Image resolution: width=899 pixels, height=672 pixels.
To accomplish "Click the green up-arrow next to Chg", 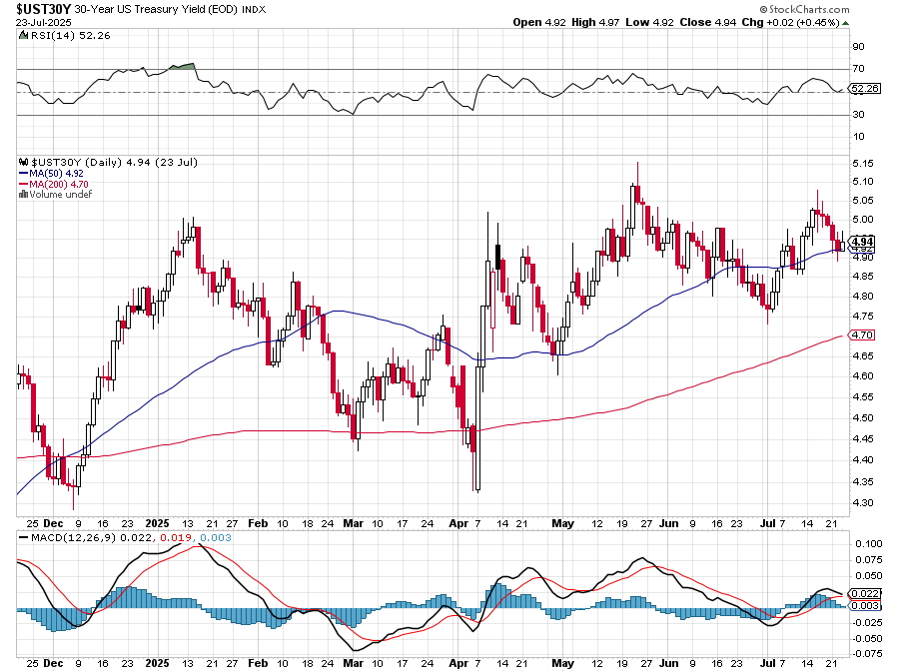I will 846,22.
